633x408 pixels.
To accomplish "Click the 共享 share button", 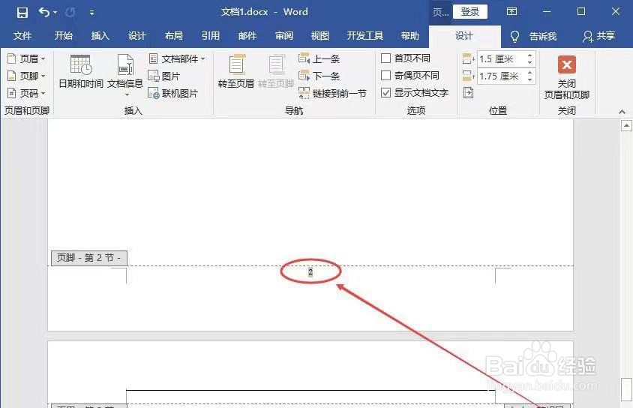I will click(x=599, y=36).
